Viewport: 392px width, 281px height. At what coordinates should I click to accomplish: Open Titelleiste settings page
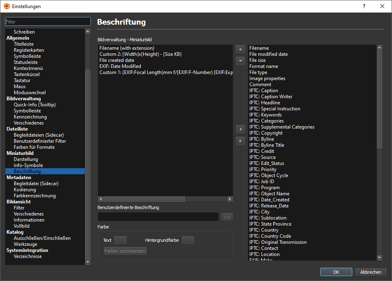23,44
